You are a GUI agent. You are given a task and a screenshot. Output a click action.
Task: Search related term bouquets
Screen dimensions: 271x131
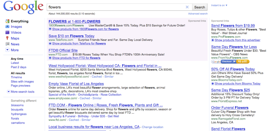click(17, 109)
